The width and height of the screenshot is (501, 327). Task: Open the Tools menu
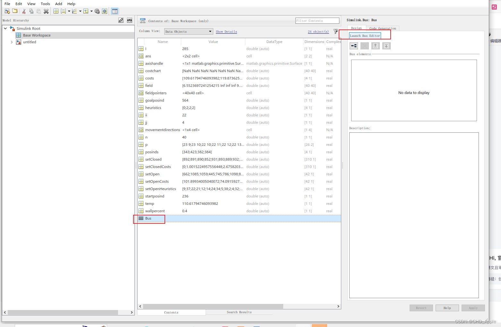click(45, 4)
